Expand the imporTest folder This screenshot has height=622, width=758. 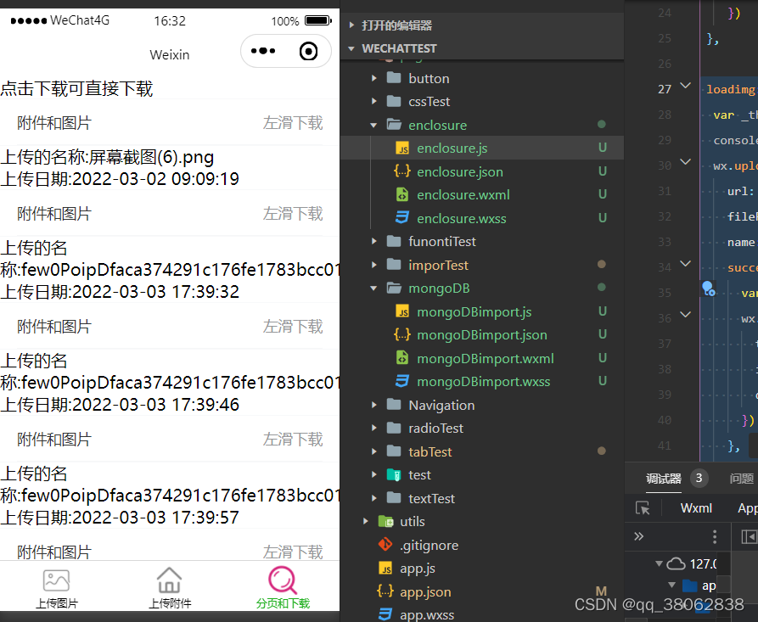(x=373, y=265)
